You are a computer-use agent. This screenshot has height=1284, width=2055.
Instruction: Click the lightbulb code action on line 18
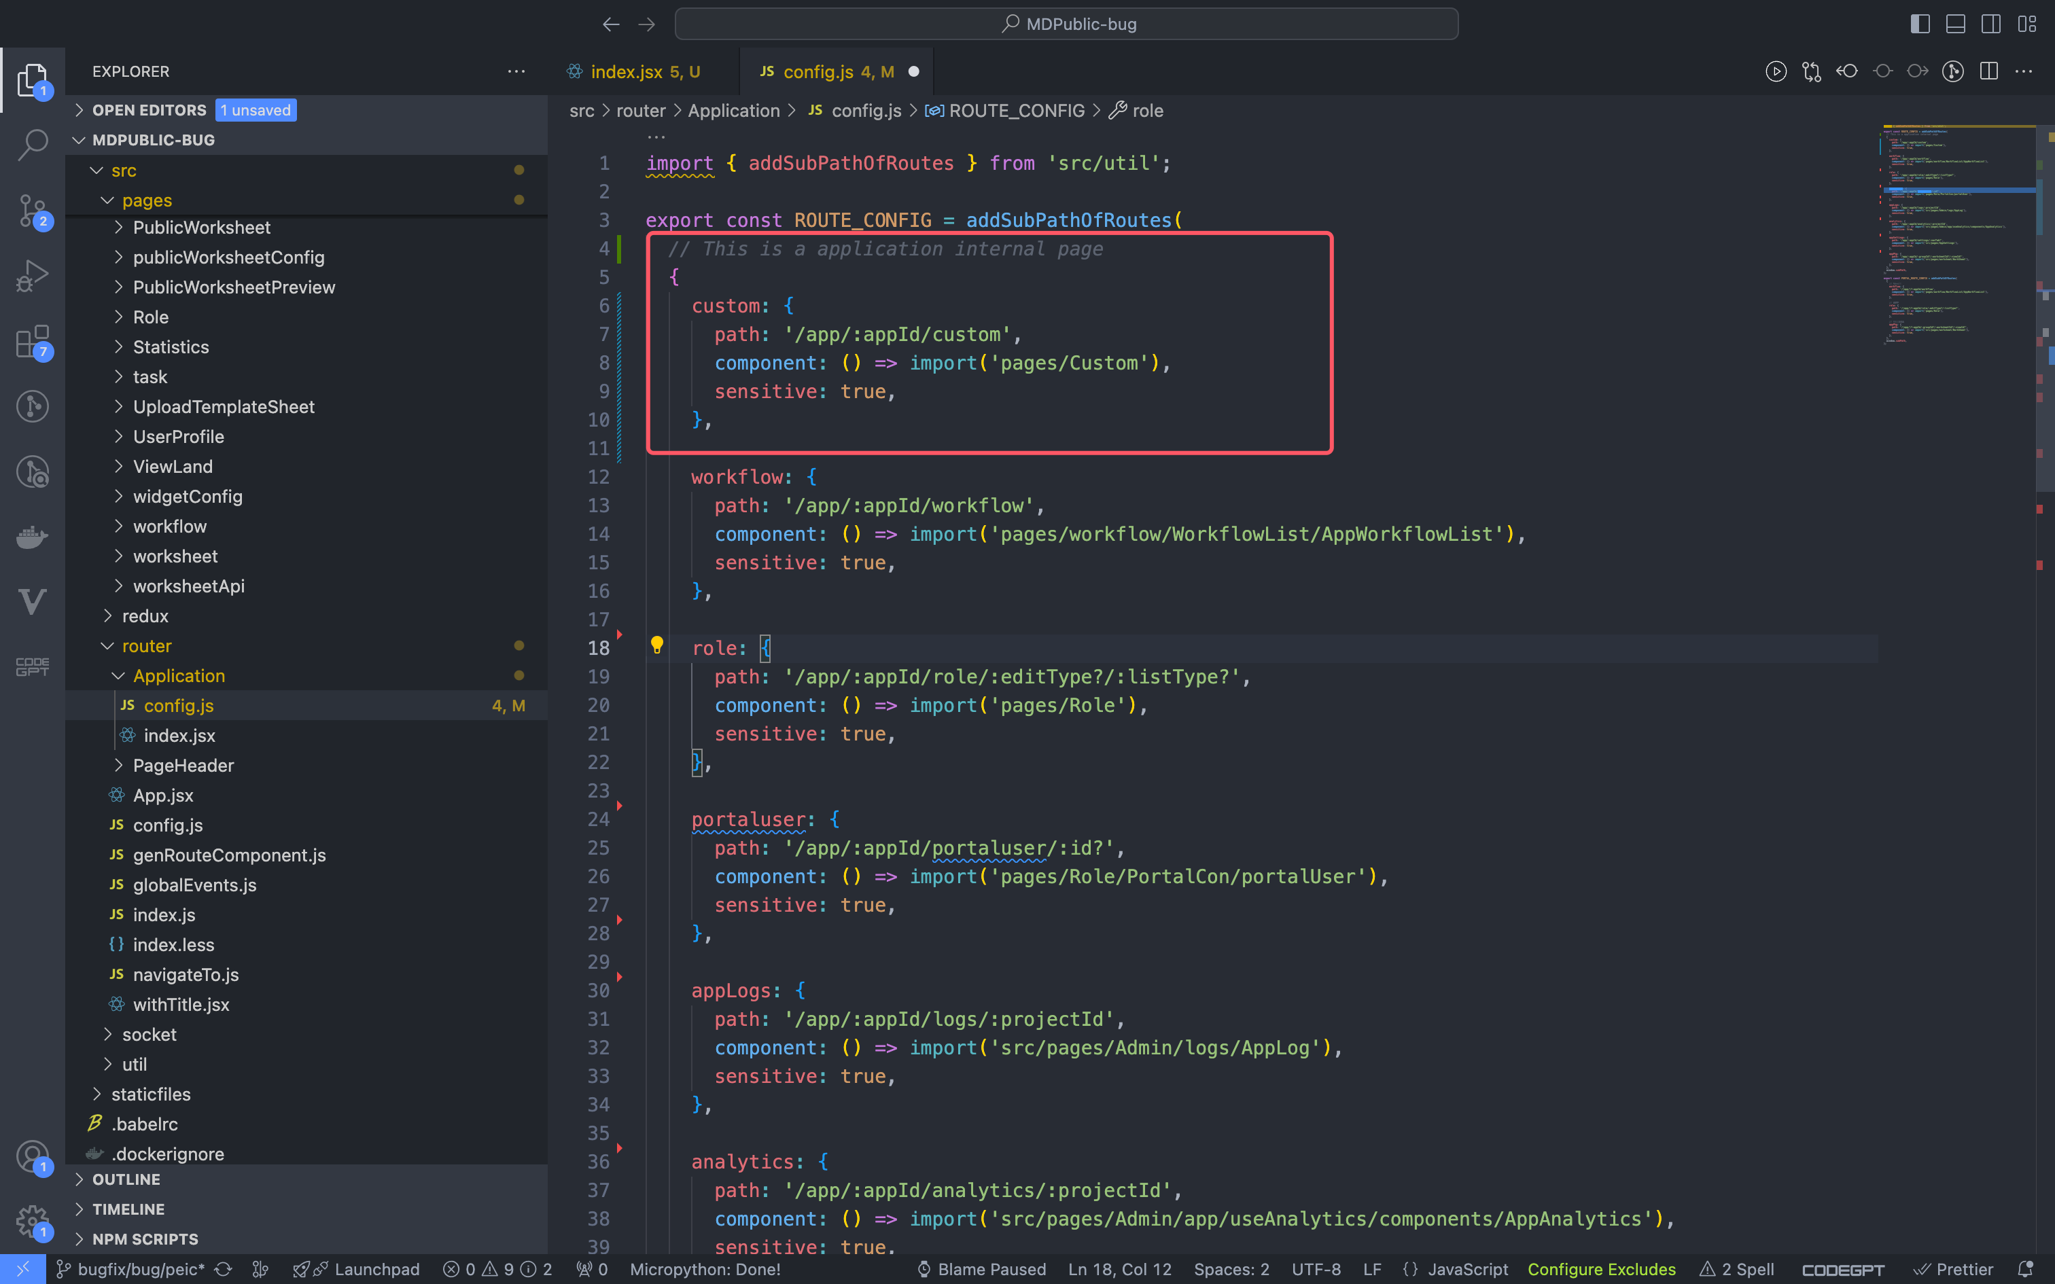(656, 645)
